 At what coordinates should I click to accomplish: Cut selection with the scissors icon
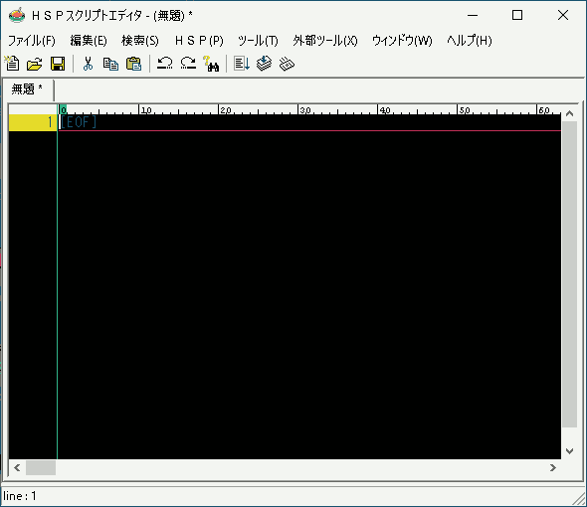[x=88, y=64]
